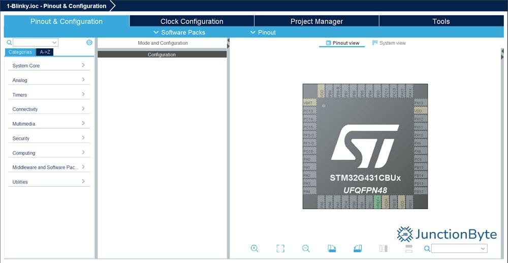This screenshot has height=263, width=508.
Task: Expand the Connectivity category
Action: [x=49, y=109]
